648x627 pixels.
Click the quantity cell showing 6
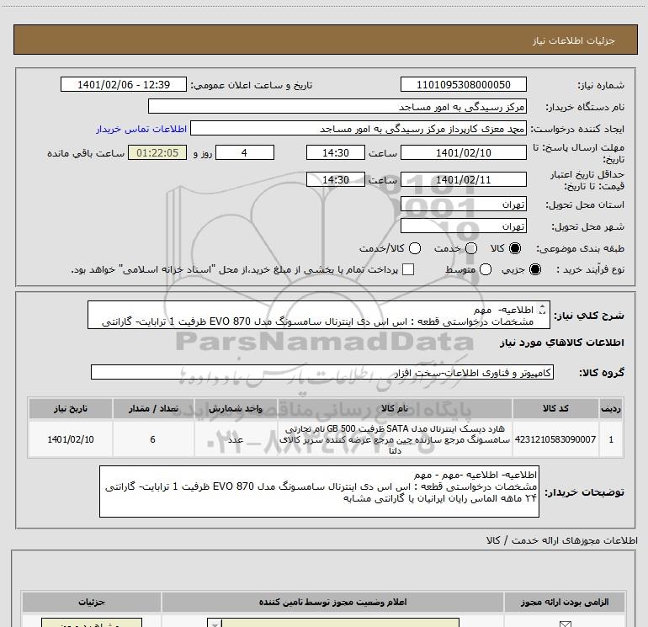pyautogui.click(x=153, y=439)
